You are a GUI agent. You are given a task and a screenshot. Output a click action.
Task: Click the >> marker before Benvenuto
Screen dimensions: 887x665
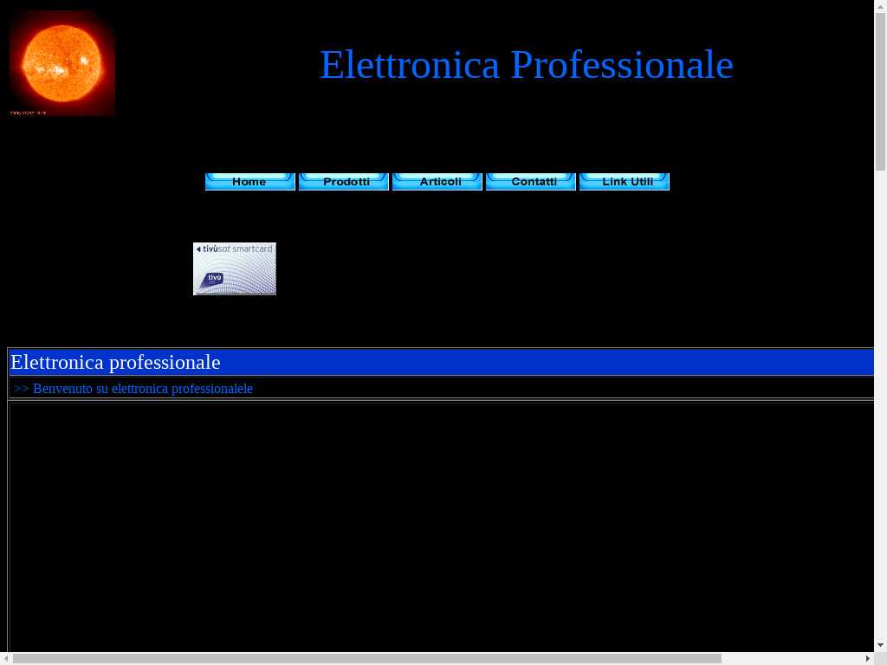pos(22,389)
